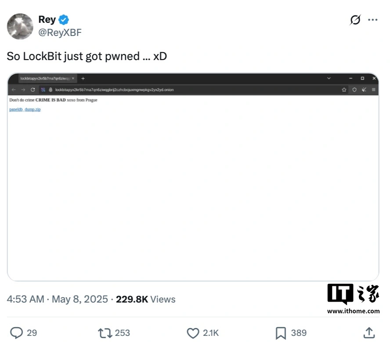Open the tweet's more options menu
Screen dimensions: 390x342
(x=372, y=20)
